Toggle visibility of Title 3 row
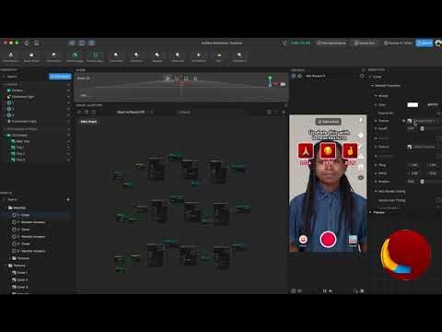442x332 pixels. (x=68, y=160)
